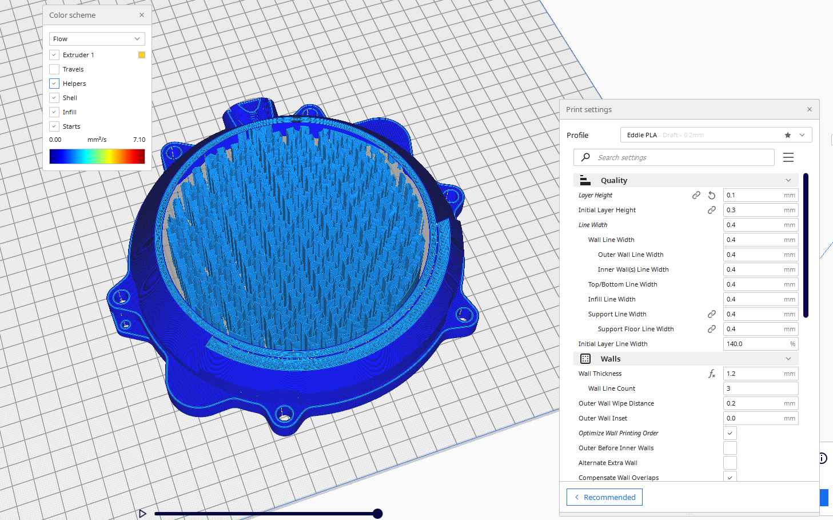This screenshot has width=833, height=520.
Task: Click the link icon next to Layer Height
Action: coord(696,195)
